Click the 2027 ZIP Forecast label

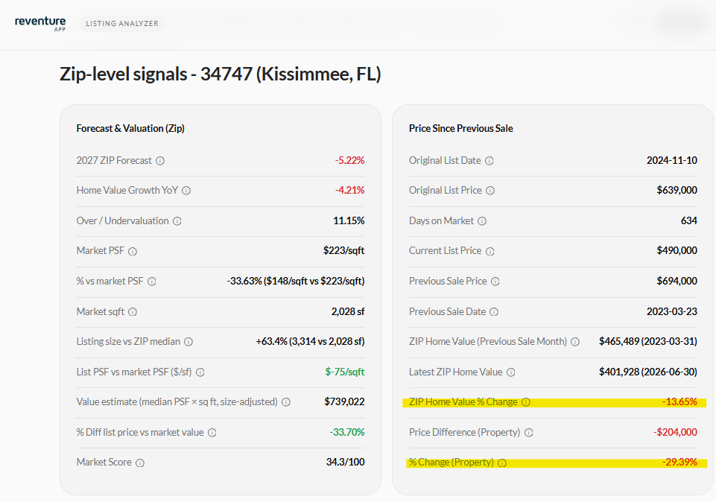click(114, 161)
